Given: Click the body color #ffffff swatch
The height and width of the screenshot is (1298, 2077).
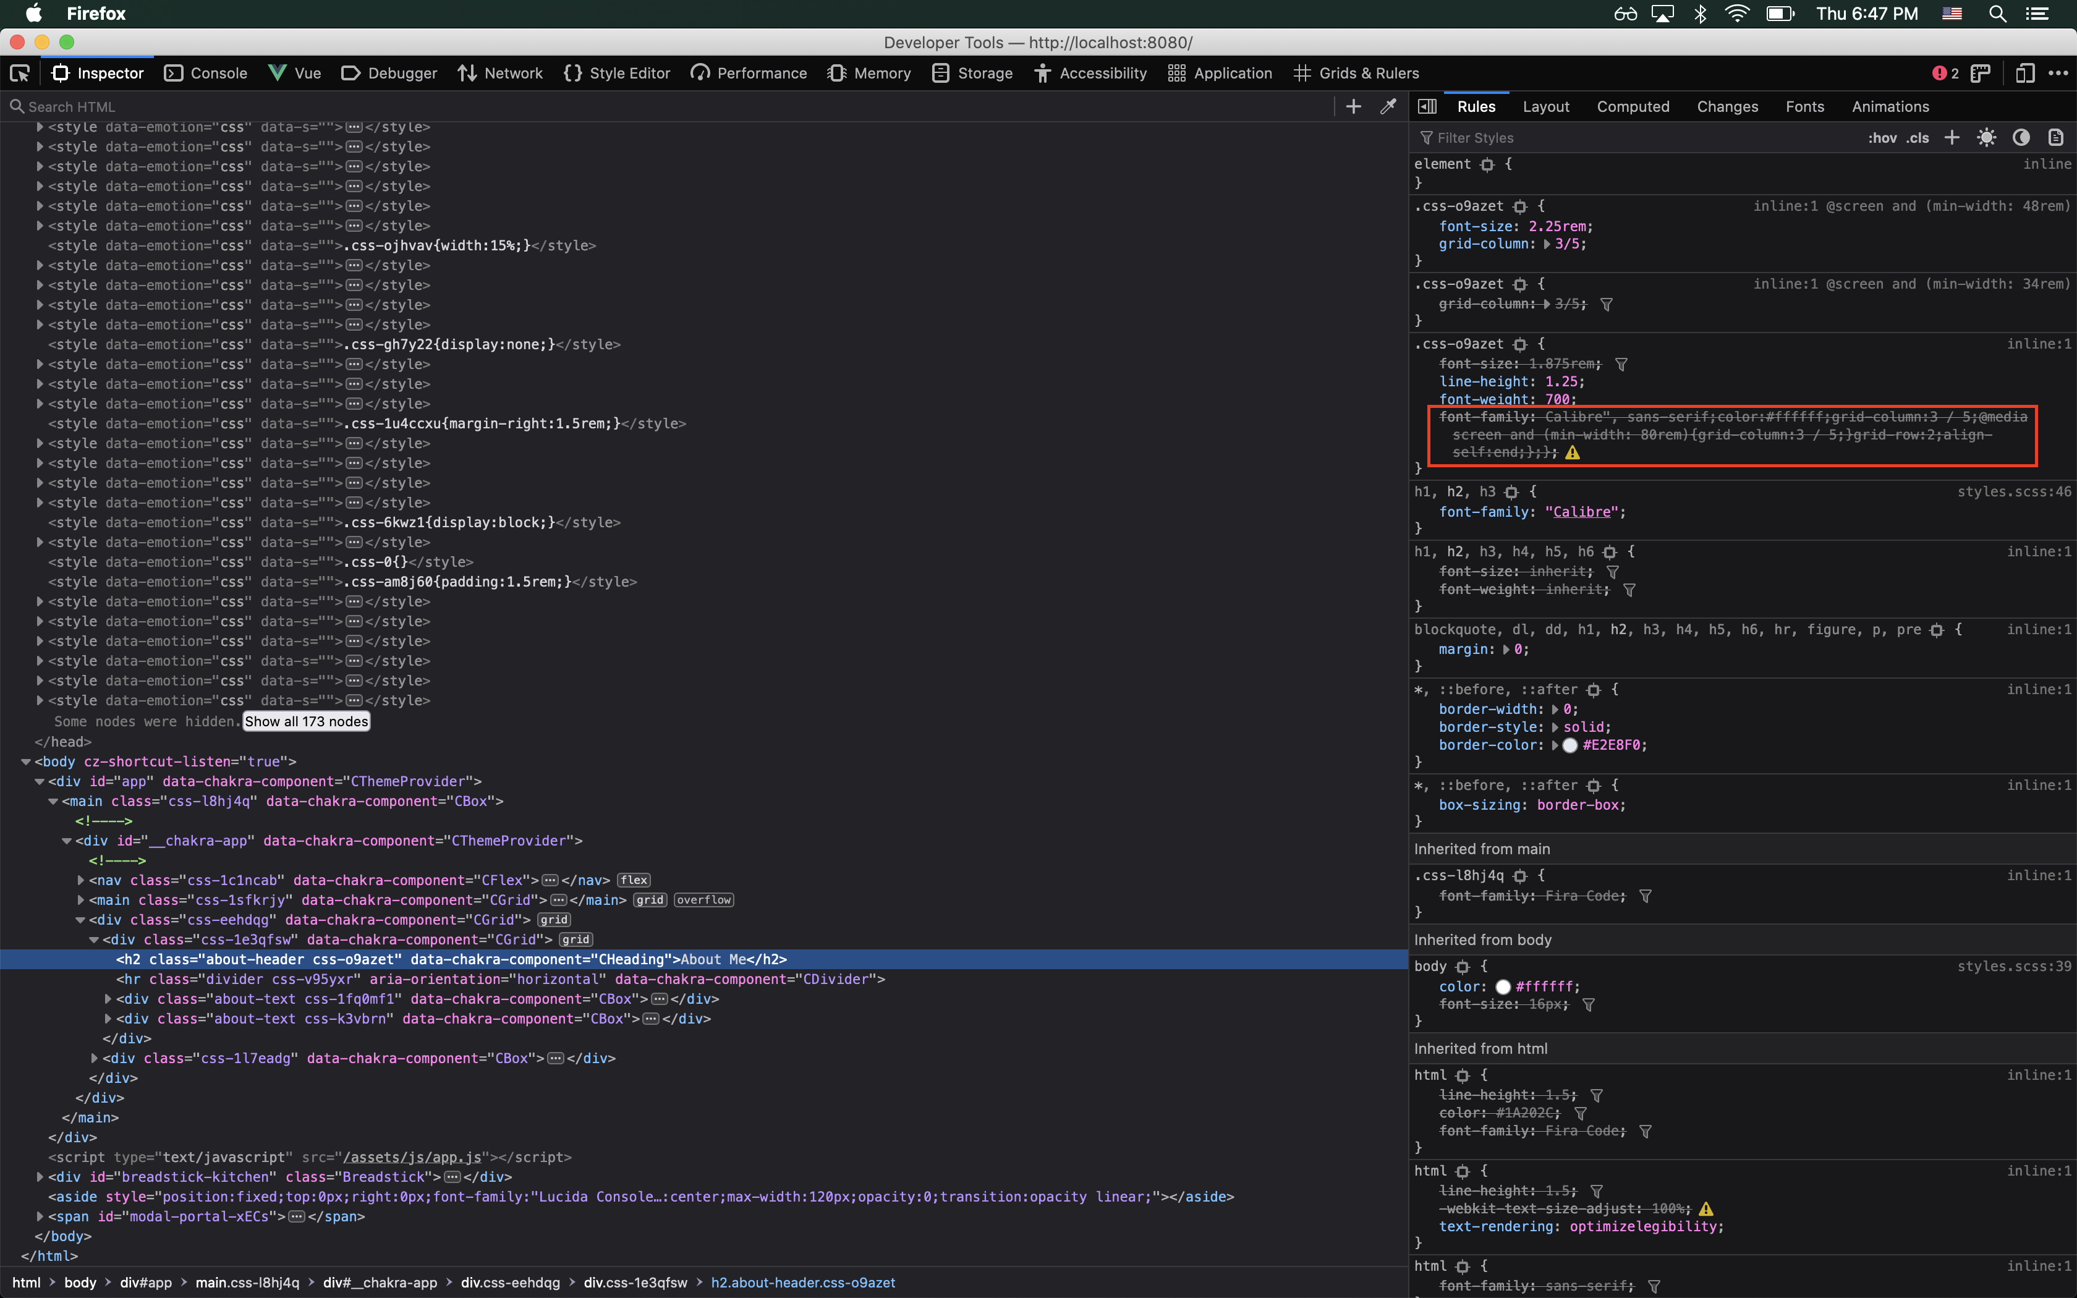Looking at the screenshot, I should coord(1503,987).
